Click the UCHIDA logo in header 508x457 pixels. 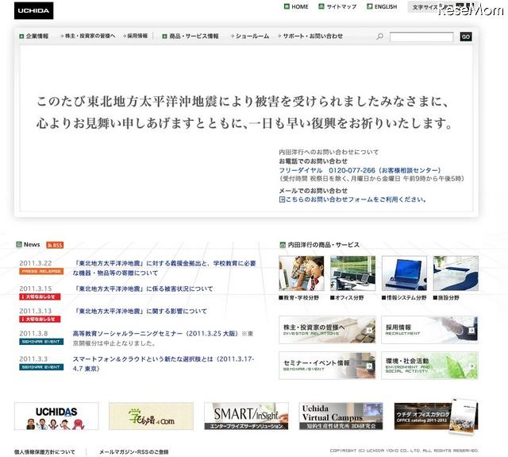[33, 10]
